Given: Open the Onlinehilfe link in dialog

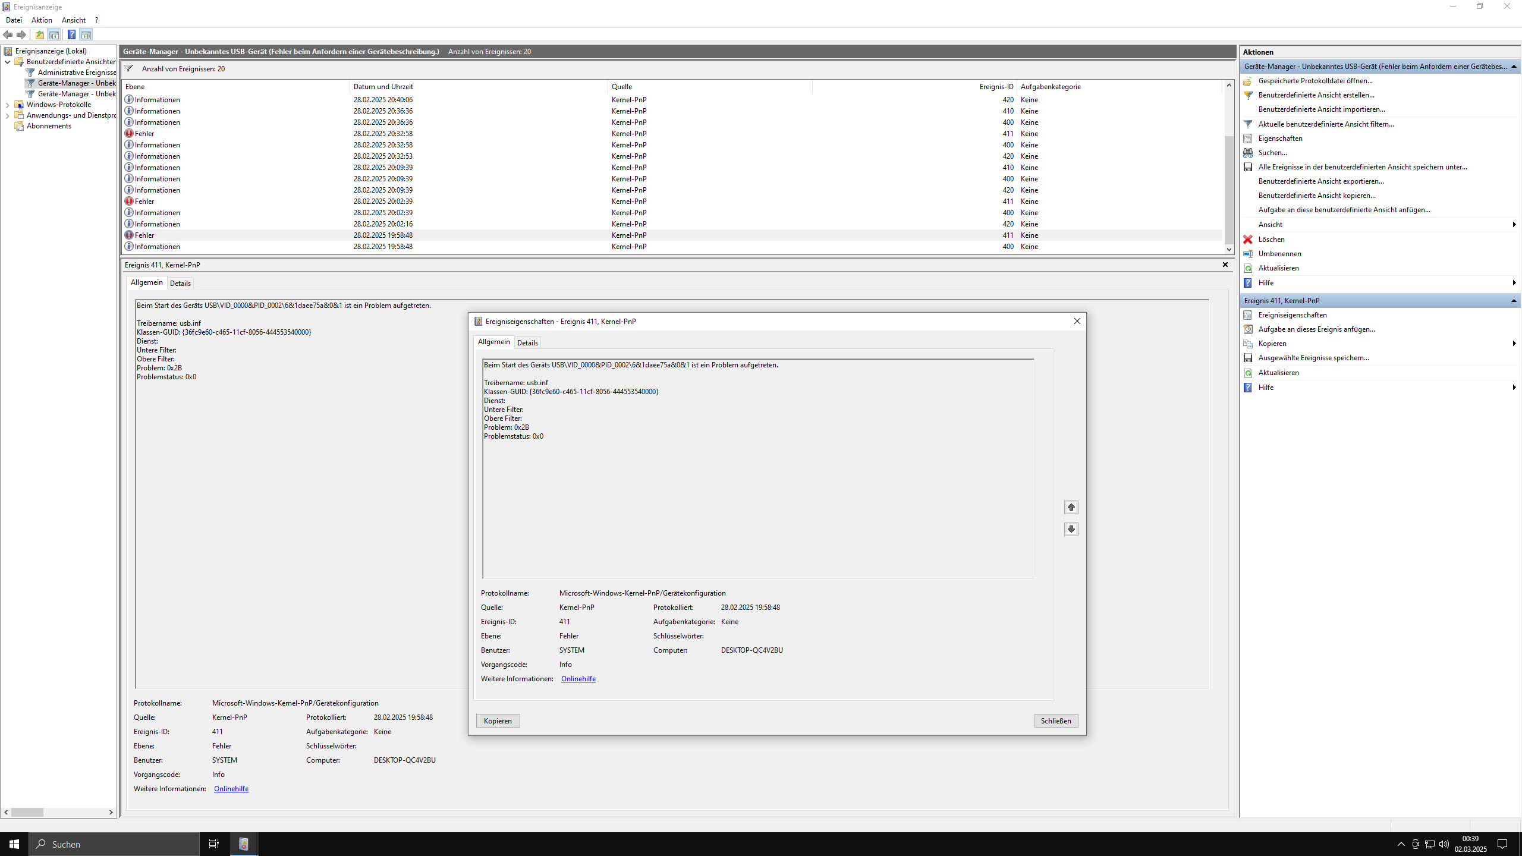Looking at the screenshot, I should [x=578, y=679].
